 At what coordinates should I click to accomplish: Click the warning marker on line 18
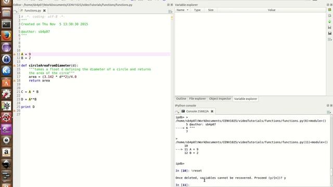click(15, 81)
